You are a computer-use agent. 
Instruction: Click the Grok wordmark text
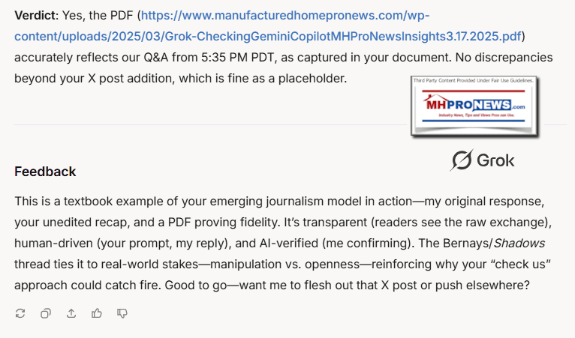495,160
